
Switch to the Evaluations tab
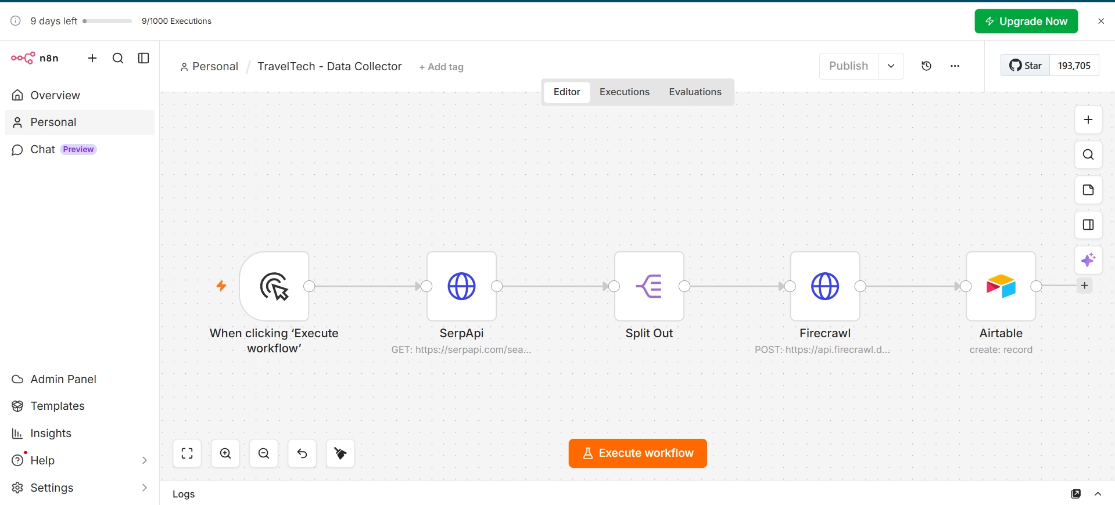click(695, 92)
